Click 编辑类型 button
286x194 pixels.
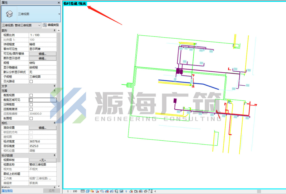(51, 25)
